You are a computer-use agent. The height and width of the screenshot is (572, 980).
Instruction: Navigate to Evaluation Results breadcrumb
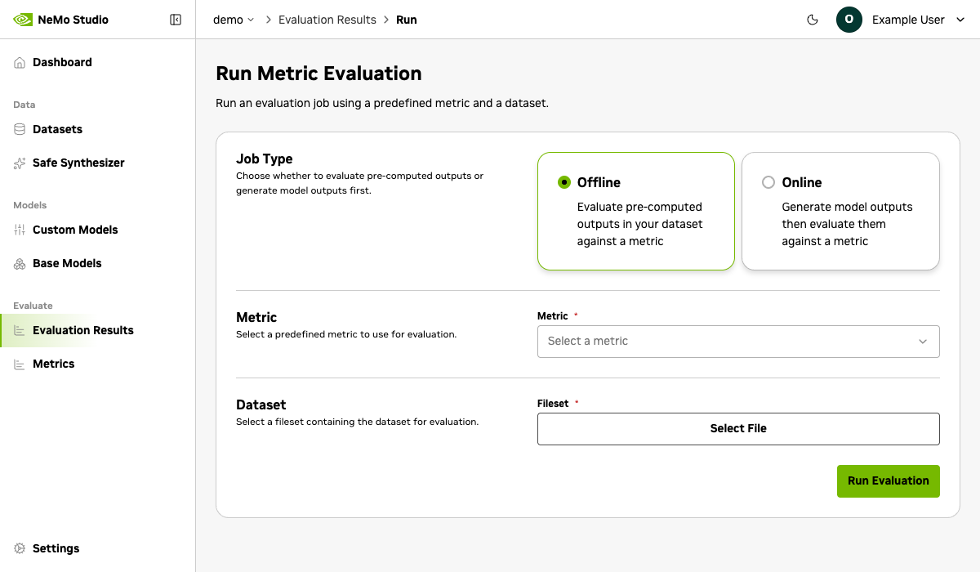click(x=327, y=19)
